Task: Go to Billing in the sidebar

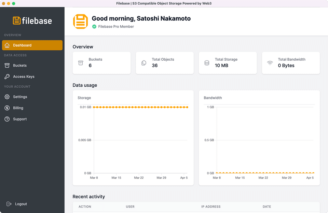Action: click(x=18, y=108)
